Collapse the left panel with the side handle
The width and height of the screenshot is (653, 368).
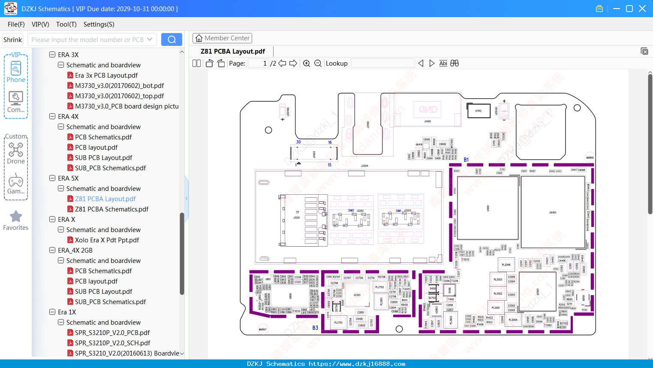point(187,198)
